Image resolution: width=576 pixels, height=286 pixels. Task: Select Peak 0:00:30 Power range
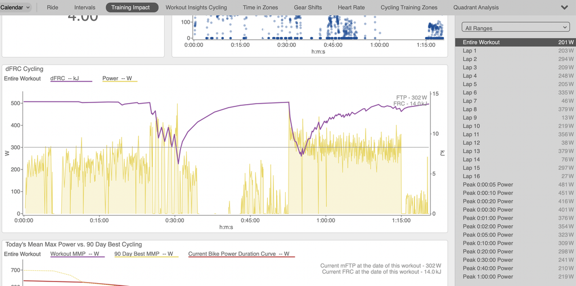point(515,209)
